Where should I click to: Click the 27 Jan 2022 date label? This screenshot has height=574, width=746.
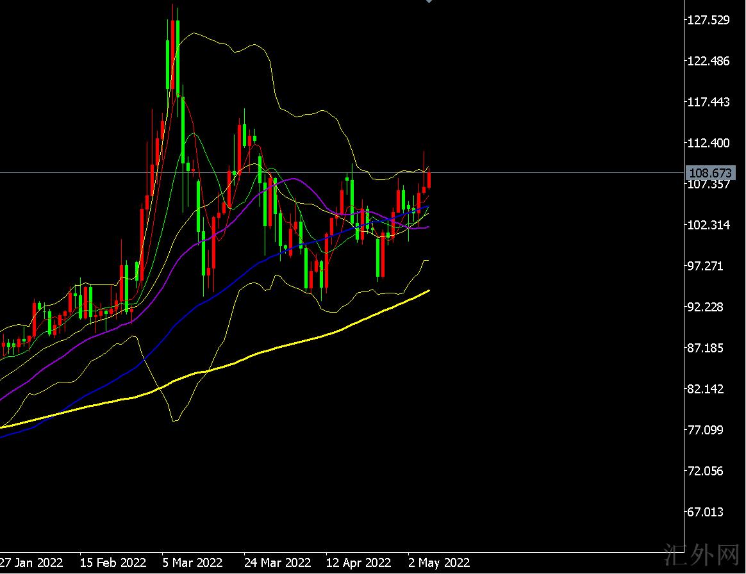[x=31, y=563]
